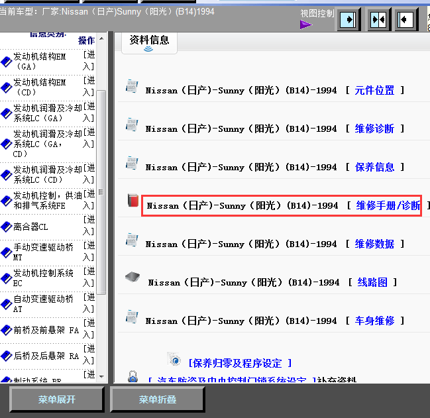Select 发动机润滑及冷却系统LC（CD）entry
This screenshot has height=418, width=430.
tap(48, 175)
